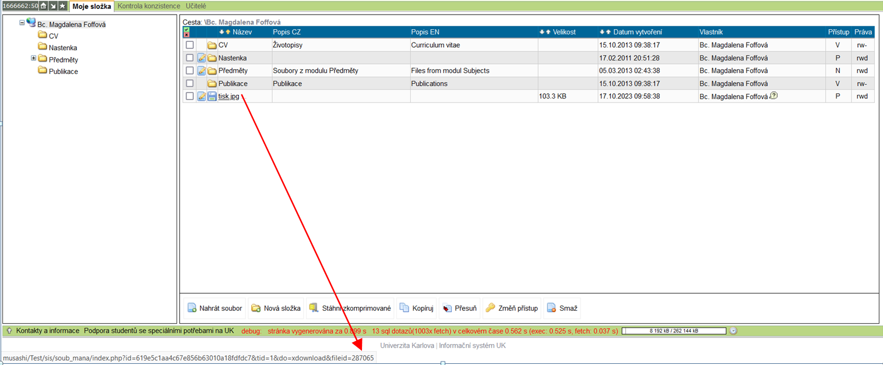Click the save disk icon next to tisk.jpg
883x365 pixels.
point(212,96)
